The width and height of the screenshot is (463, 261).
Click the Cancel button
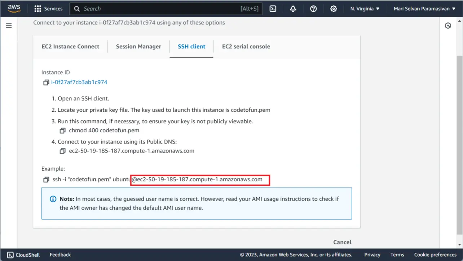[x=342, y=242]
